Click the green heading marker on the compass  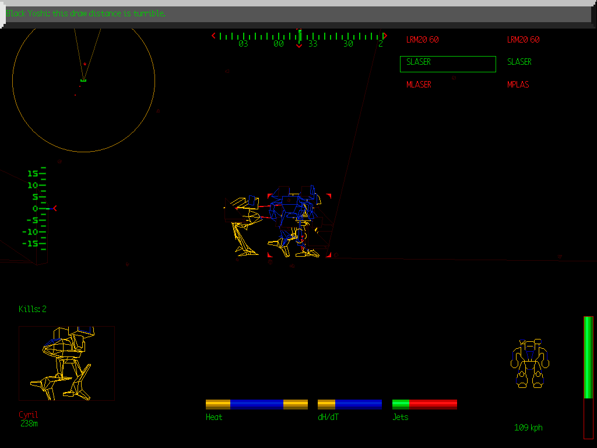point(299,36)
